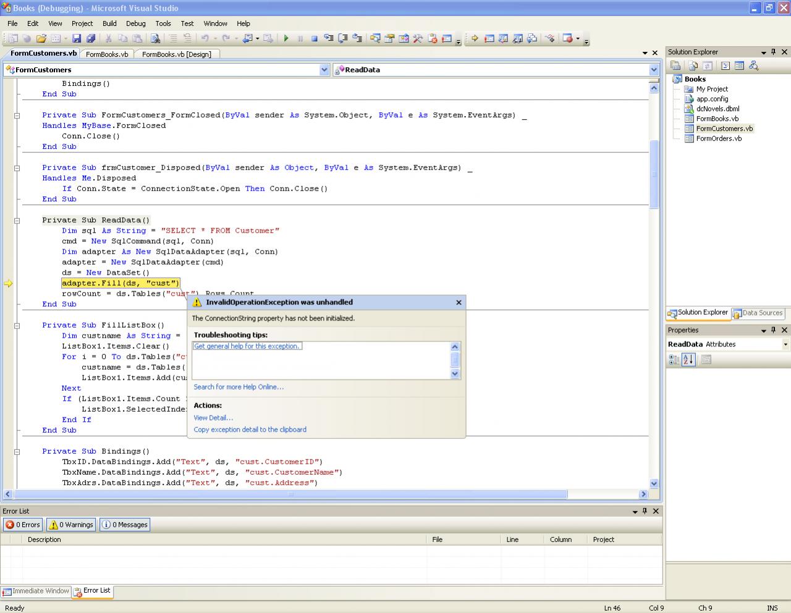Toggle the 0 Warnings filter

(71, 525)
